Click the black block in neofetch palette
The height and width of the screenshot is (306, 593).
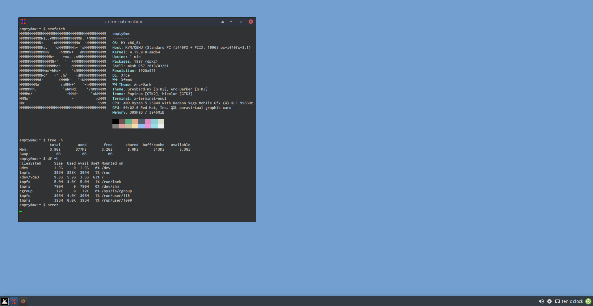click(x=116, y=121)
